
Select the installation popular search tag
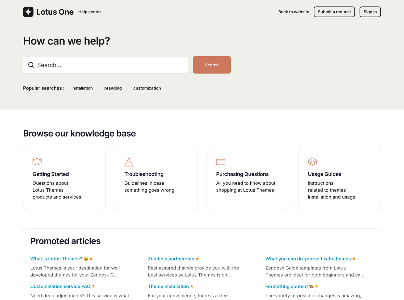pyautogui.click(x=82, y=88)
